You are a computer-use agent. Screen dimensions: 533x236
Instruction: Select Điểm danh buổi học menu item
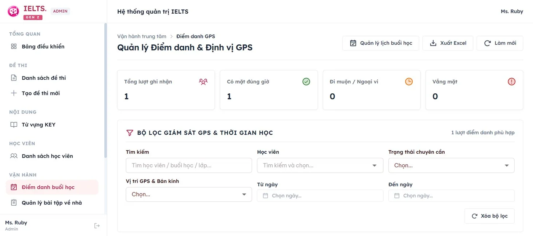coord(52,187)
